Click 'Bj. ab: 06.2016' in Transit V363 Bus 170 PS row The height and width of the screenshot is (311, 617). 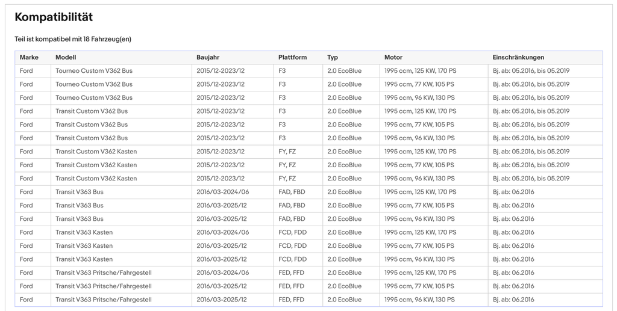point(513,192)
